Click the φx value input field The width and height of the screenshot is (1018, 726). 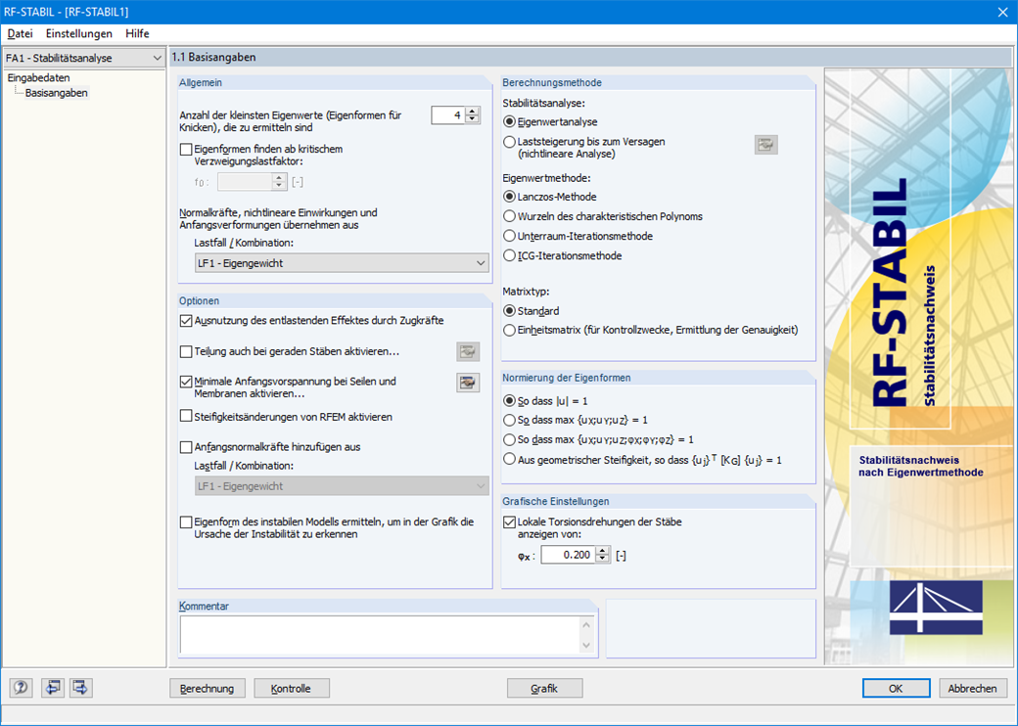[569, 555]
